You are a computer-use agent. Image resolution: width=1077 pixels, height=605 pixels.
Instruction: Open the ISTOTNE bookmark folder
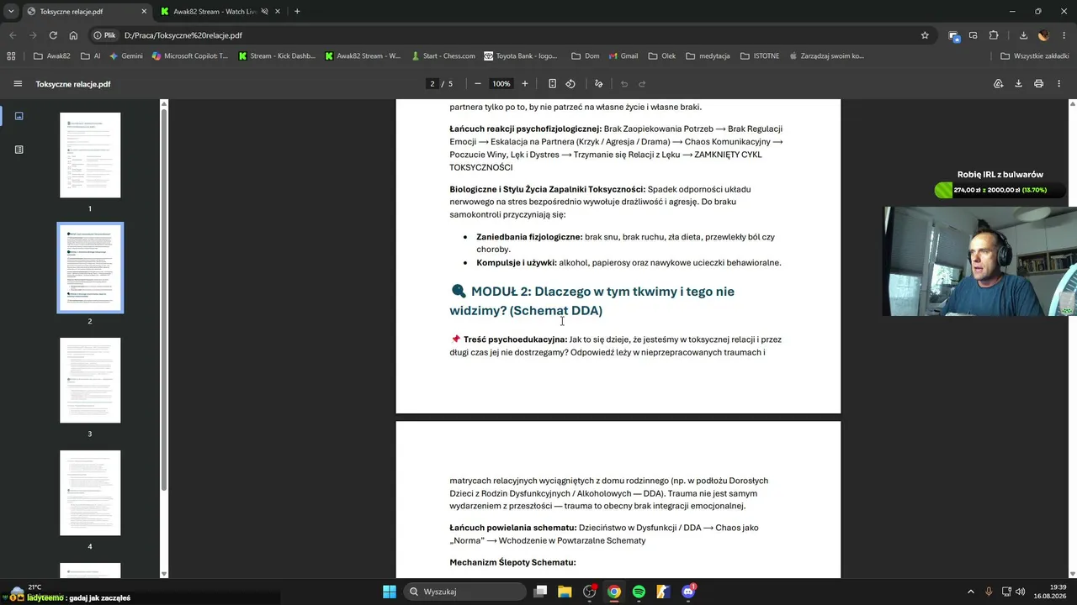[760, 56]
